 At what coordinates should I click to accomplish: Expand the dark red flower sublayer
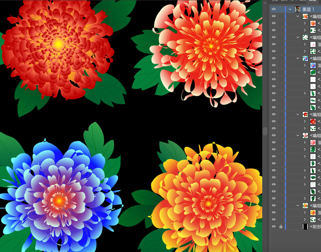(x=305, y=121)
